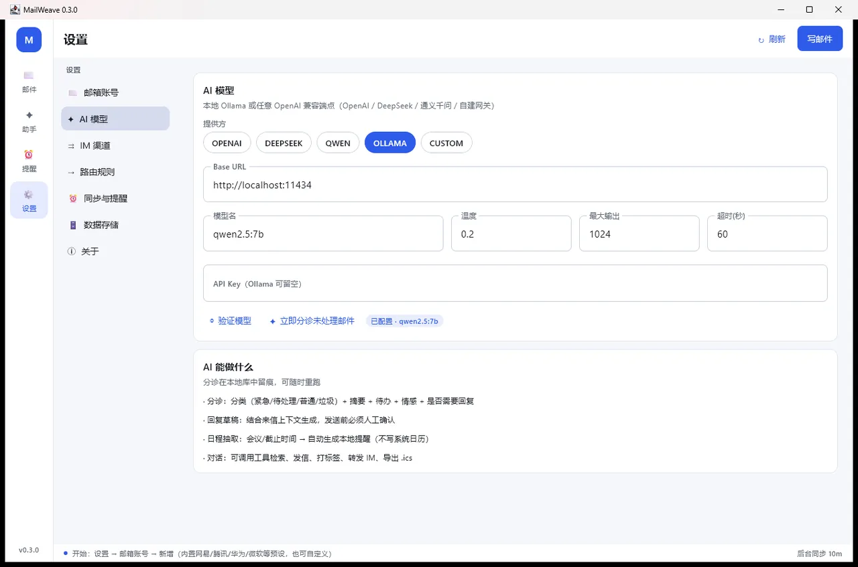Open 邮箱账号 settings page
This screenshot has width=858, height=567.
click(x=115, y=93)
